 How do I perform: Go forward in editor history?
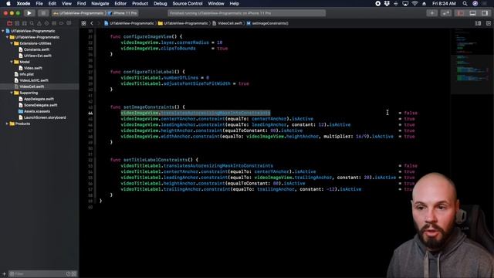98,23
